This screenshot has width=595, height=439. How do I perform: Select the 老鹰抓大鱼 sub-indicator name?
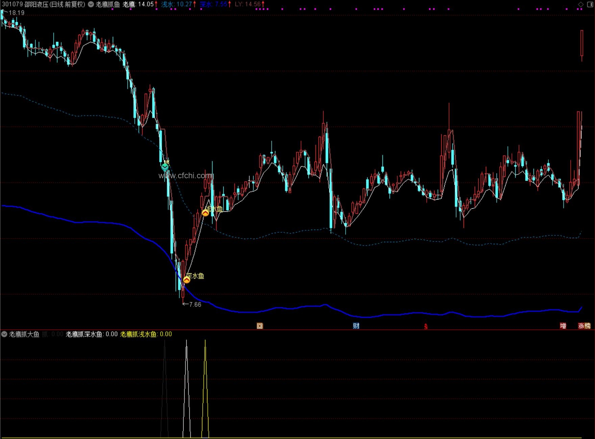(x=24, y=334)
